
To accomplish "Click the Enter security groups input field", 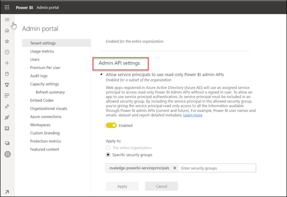I will (218, 168).
